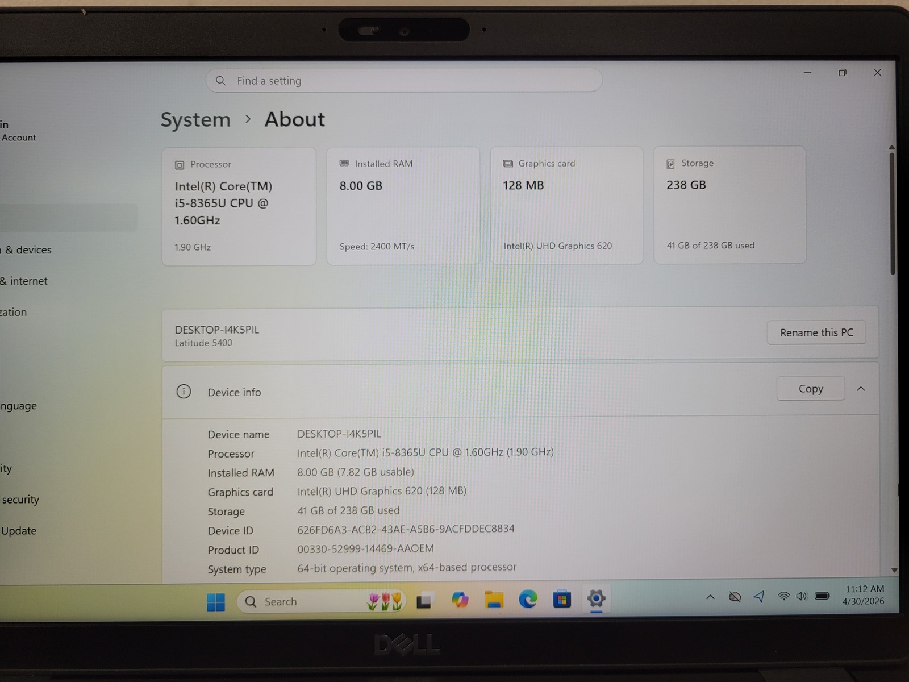
Task: Click the Latitude 5400 model text
Action: 203,343
